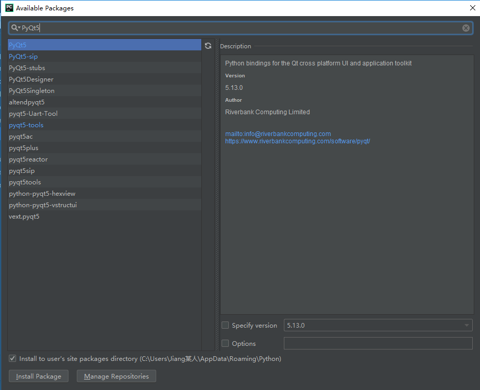Screen dimensions: 480x390
Task: Select the python-pyqt5-hexview package
Action: point(104,194)
